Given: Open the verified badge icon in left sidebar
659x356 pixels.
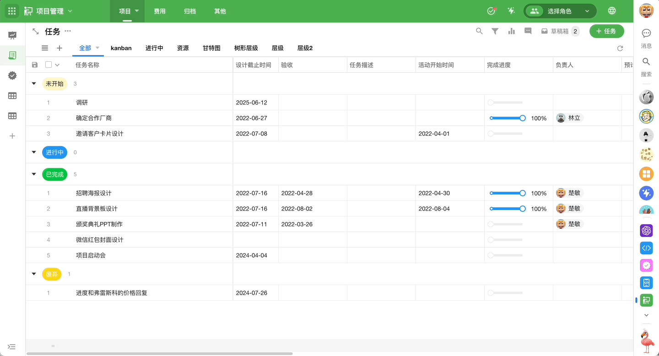Looking at the screenshot, I should tap(12, 76).
